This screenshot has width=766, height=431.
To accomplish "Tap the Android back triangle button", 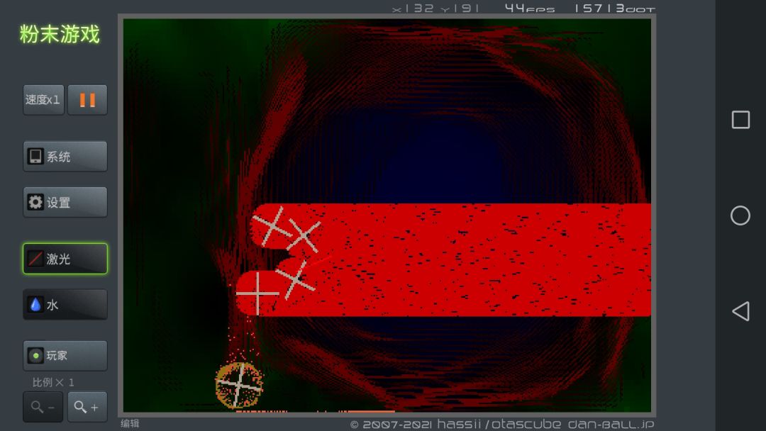I will click(740, 311).
